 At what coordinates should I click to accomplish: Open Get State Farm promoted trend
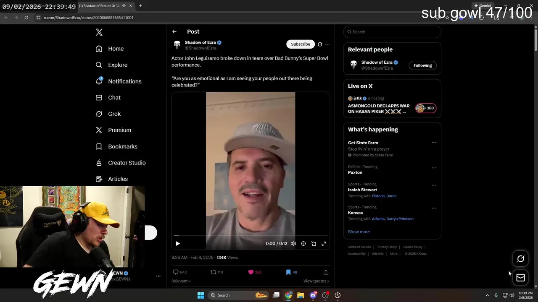[363, 143]
